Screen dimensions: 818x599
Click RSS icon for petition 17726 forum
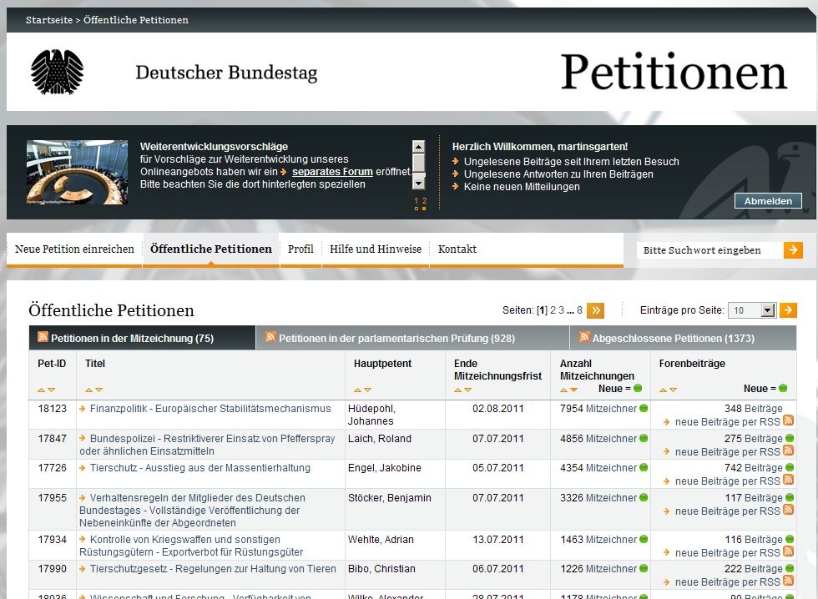coord(788,480)
